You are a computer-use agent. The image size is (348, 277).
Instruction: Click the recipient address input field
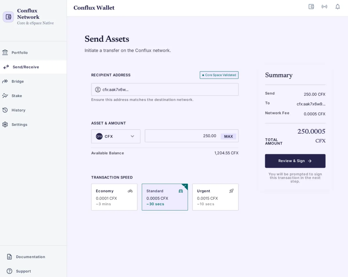pos(165,89)
